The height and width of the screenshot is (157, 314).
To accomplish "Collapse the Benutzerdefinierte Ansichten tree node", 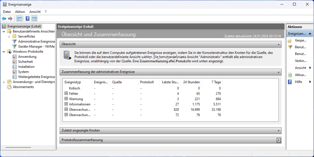I will (4, 32).
